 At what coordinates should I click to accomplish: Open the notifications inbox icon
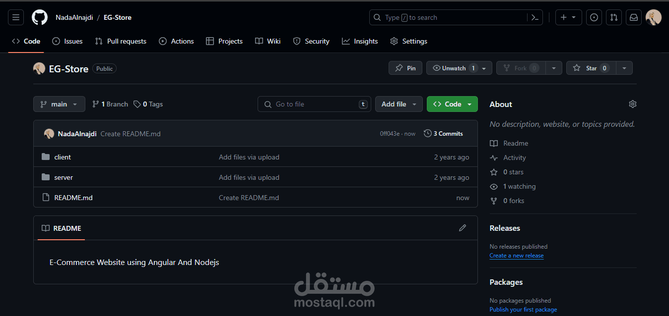pyautogui.click(x=634, y=17)
